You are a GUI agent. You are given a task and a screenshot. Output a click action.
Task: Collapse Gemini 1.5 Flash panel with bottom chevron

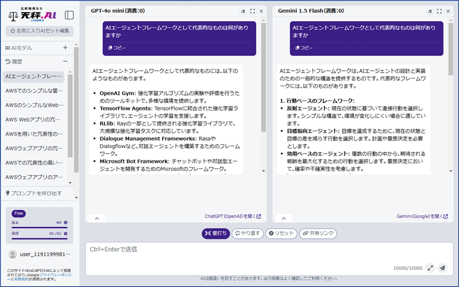click(283, 218)
